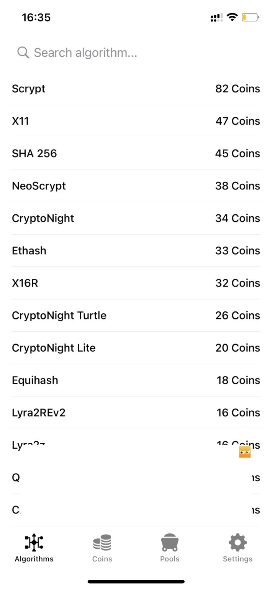
Task: Open the NeoScrypt algorithm list
Action: click(x=136, y=186)
